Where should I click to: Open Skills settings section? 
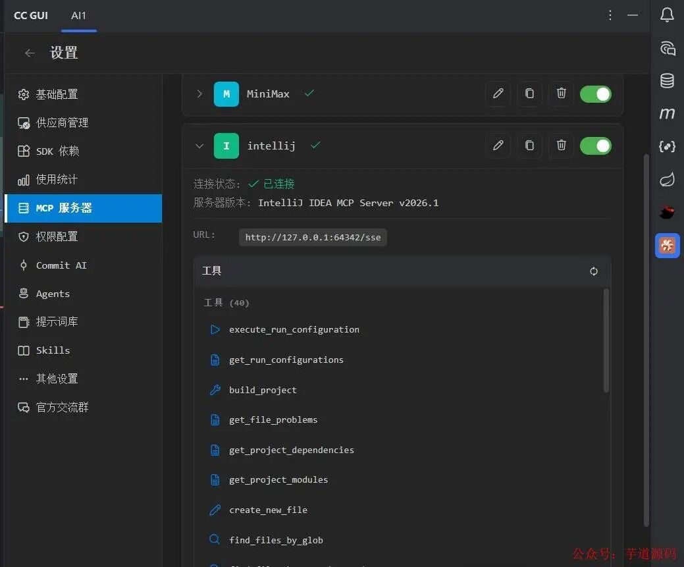(83, 350)
